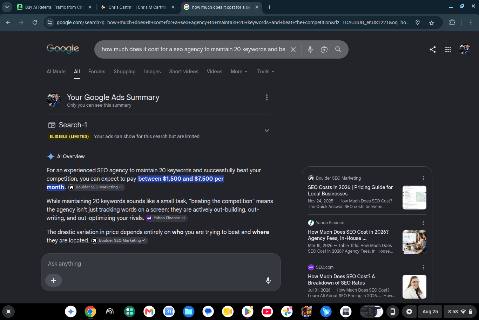This screenshot has height=320, width=479.
Task: Open the ChromeOS launcher button
Action: click(8, 311)
